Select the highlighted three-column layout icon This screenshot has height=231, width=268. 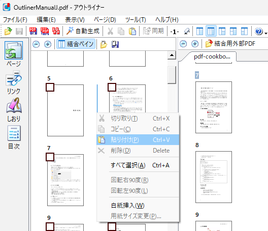pyautogui.click(x=211, y=31)
